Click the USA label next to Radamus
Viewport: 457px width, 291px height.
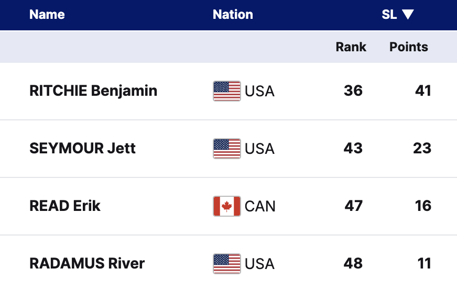point(259,263)
